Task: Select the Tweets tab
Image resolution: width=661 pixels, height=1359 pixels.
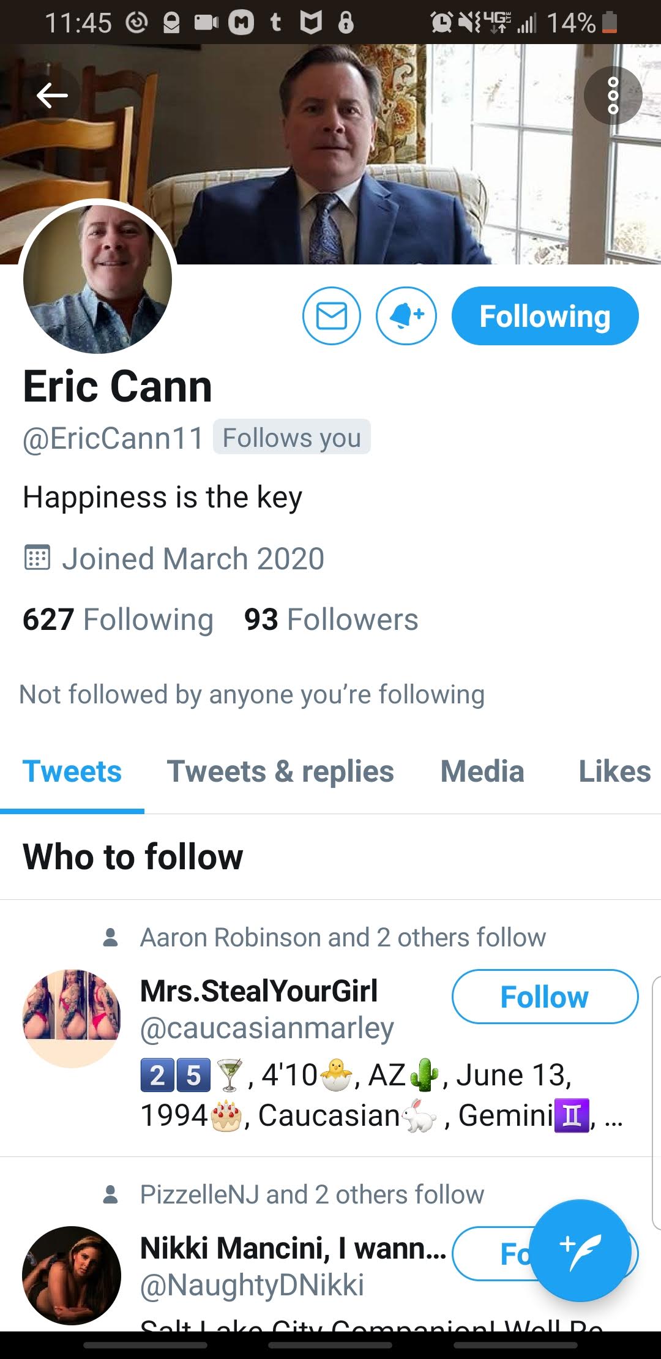Action: point(72,771)
